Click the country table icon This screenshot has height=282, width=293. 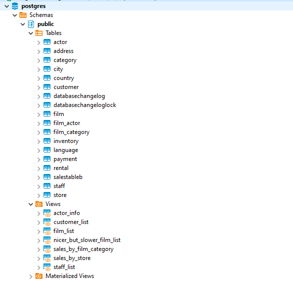click(x=47, y=78)
